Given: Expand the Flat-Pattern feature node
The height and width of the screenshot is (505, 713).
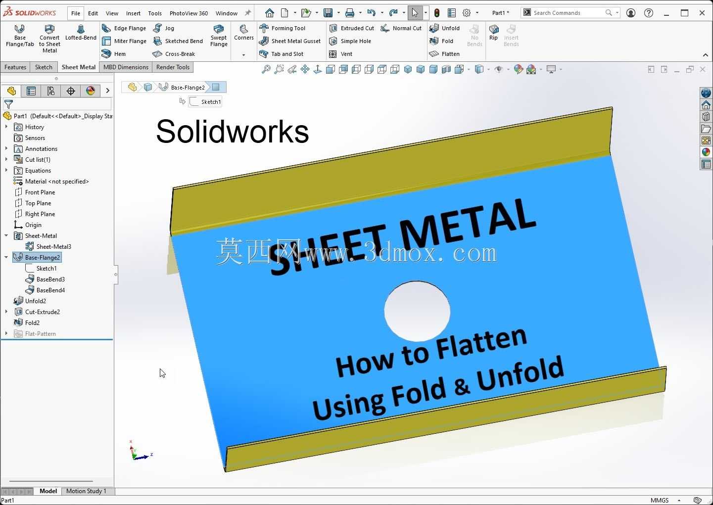Looking at the screenshot, I should tap(6, 334).
